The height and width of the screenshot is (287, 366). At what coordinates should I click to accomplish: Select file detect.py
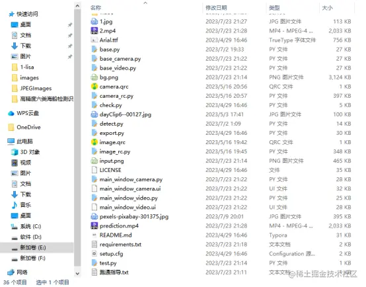[112, 124]
